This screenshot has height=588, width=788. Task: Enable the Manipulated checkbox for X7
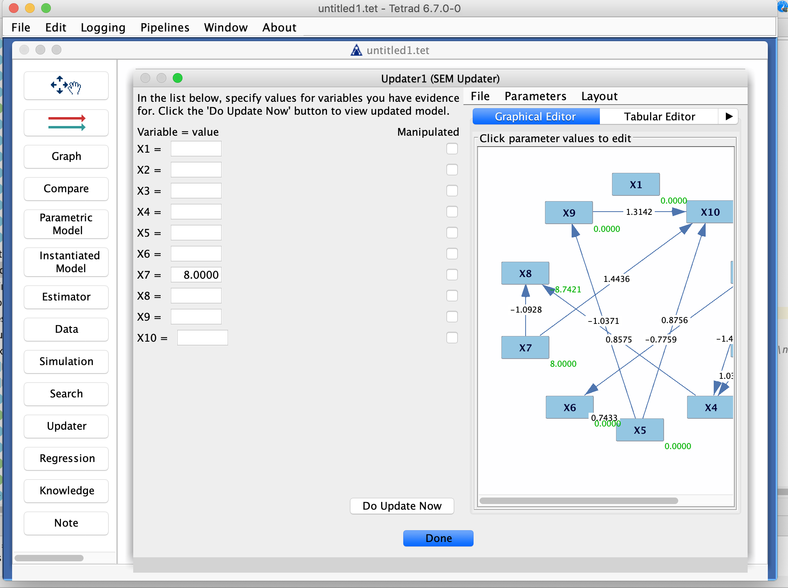[452, 275]
